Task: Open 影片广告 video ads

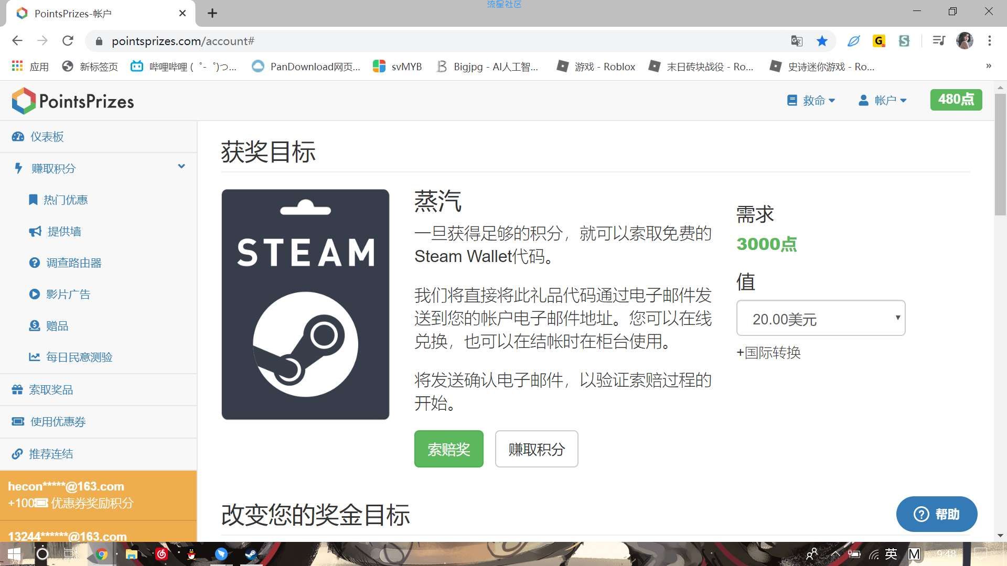Action: coord(59,294)
